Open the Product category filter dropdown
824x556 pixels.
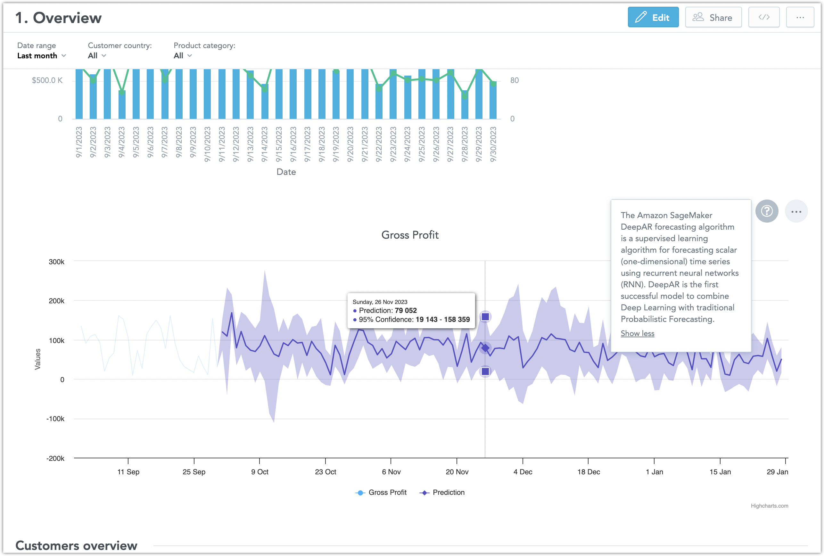(182, 56)
